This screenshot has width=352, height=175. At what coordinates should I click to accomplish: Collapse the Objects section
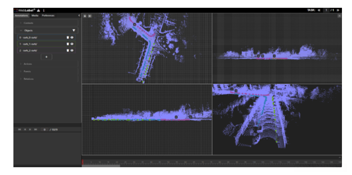pyautogui.click(x=47, y=30)
